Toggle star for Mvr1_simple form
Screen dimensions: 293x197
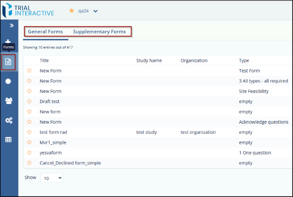[29, 142]
